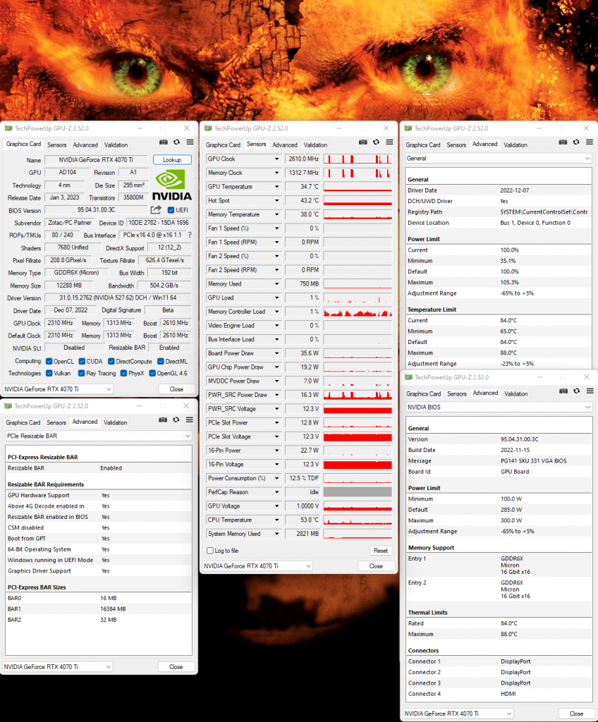This screenshot has height=722, width=598.
Task: Open Board Power Draw sensor dropdown arrow
Action: (x=276, y=353)
